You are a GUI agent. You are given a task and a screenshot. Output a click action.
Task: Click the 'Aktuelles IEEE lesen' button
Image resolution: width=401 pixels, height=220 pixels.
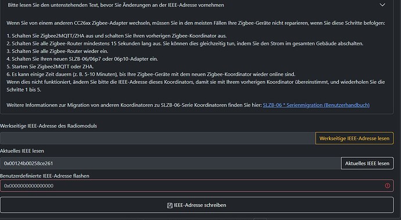[367, 164]
